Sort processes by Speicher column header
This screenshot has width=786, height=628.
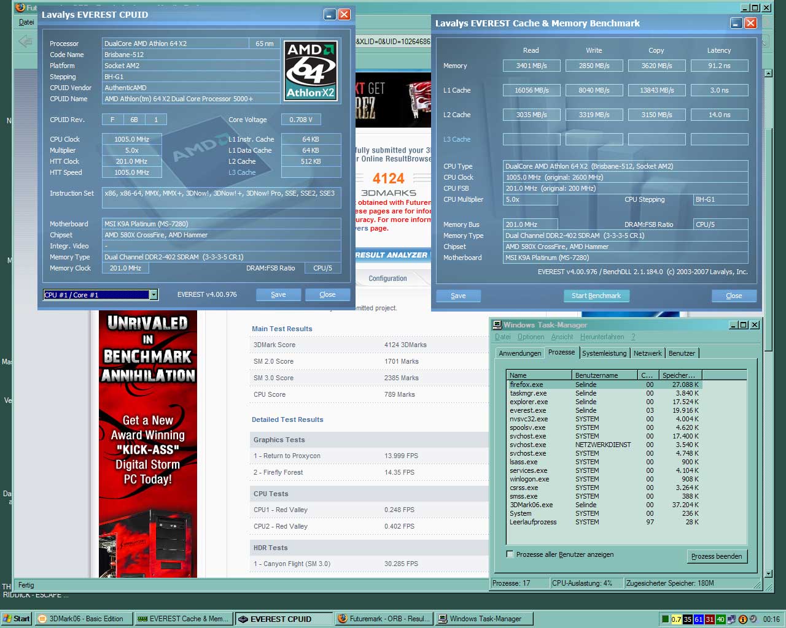[x=680, y=375]
